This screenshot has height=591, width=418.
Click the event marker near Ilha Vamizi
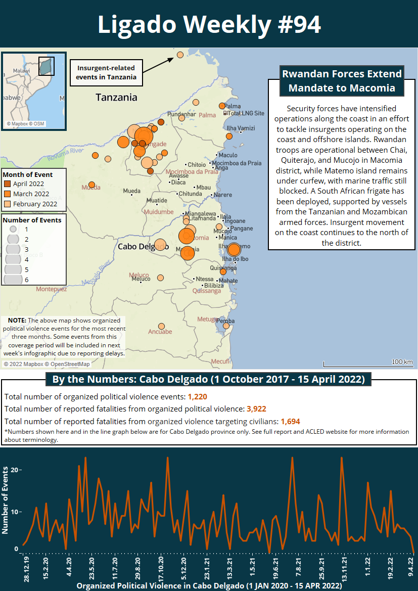tap(229, 136)
